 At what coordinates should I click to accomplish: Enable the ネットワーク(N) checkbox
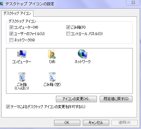pyautogui.click(x=11, y=40)
